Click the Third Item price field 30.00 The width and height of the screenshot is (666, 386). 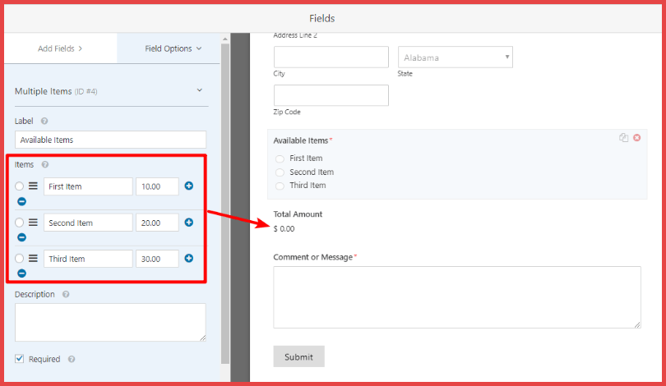coord(157,259)
